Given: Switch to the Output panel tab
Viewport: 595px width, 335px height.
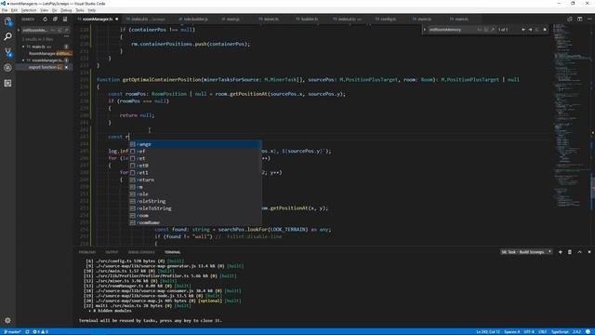Looking at the screenshot, I should (x=112, y=252).
